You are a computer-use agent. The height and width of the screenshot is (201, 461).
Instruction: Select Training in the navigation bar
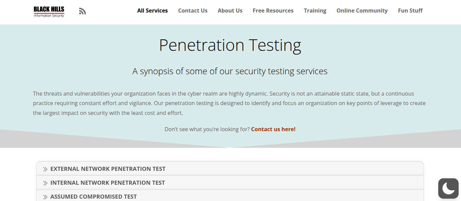[315, 11]
